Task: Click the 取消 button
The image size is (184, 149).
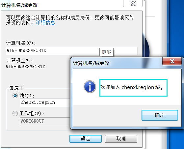Action: 121,139
